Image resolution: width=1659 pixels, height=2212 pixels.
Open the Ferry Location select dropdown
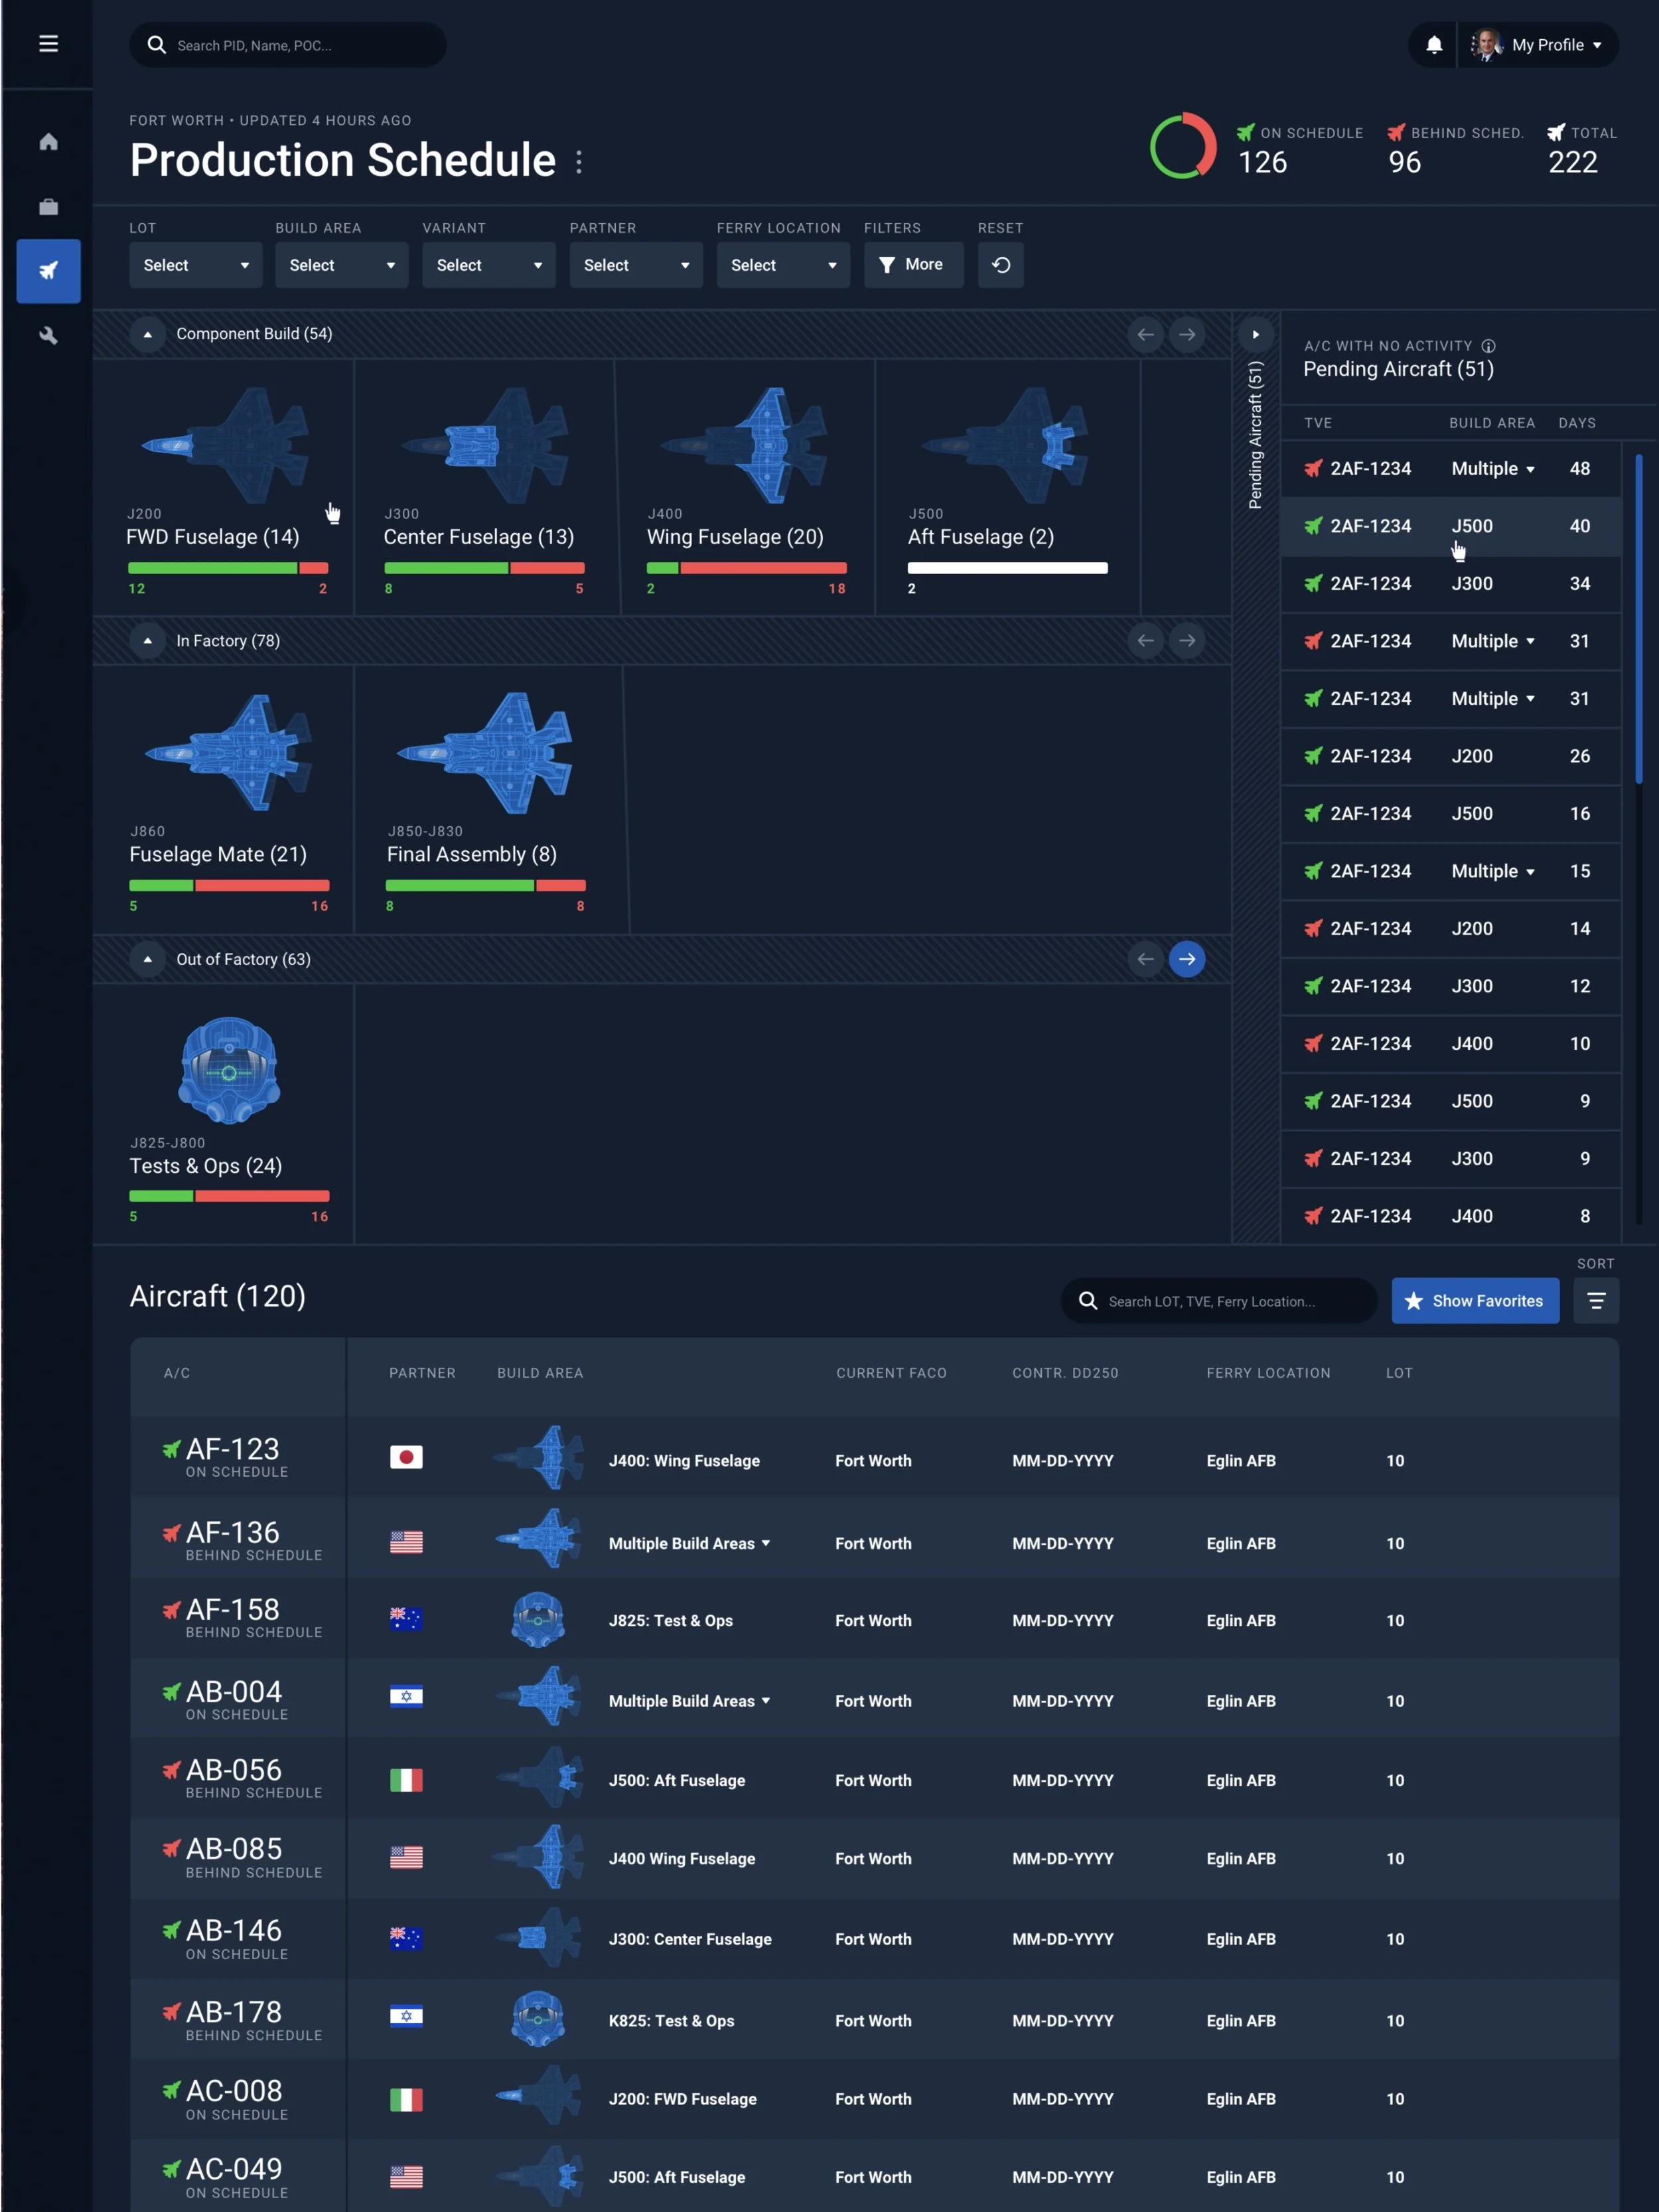[x=782, y=265]
